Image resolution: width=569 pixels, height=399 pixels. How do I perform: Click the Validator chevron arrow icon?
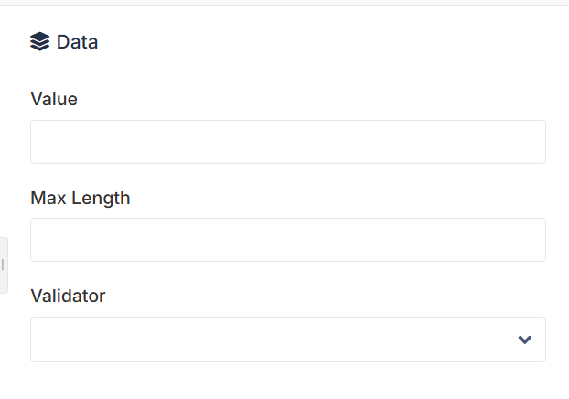pos(525,340)
